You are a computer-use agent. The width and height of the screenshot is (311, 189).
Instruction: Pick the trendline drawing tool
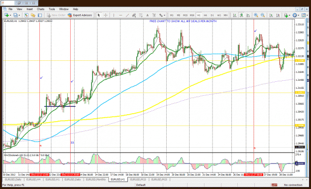point(127,15)
